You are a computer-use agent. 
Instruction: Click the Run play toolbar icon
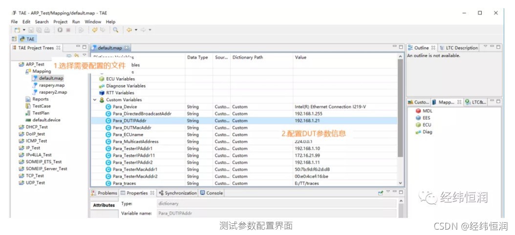(x=60, y=30)
